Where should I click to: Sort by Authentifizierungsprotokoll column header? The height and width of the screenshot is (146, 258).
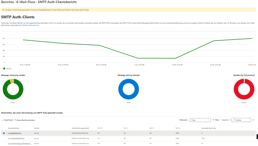pyautogui.click(x=80, y=128)
